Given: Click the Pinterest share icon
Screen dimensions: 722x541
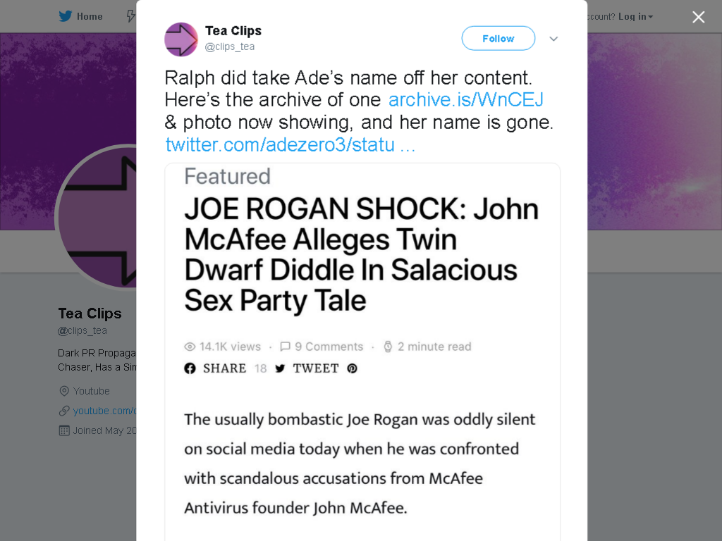Looking at the screenshot, I should (x=353, y=368).
